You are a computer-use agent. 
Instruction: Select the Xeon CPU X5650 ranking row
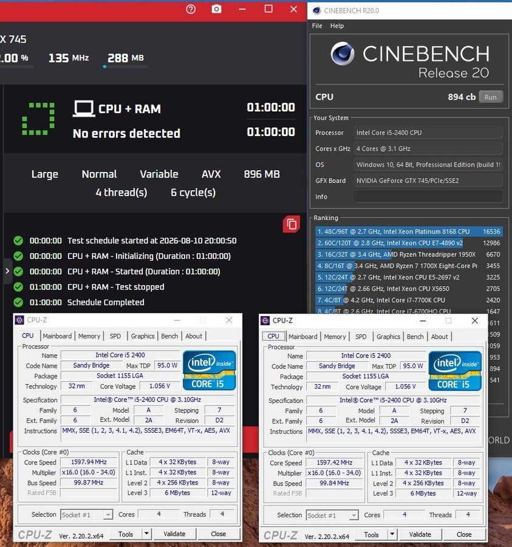pyautogui.click(x=408, y=289)
